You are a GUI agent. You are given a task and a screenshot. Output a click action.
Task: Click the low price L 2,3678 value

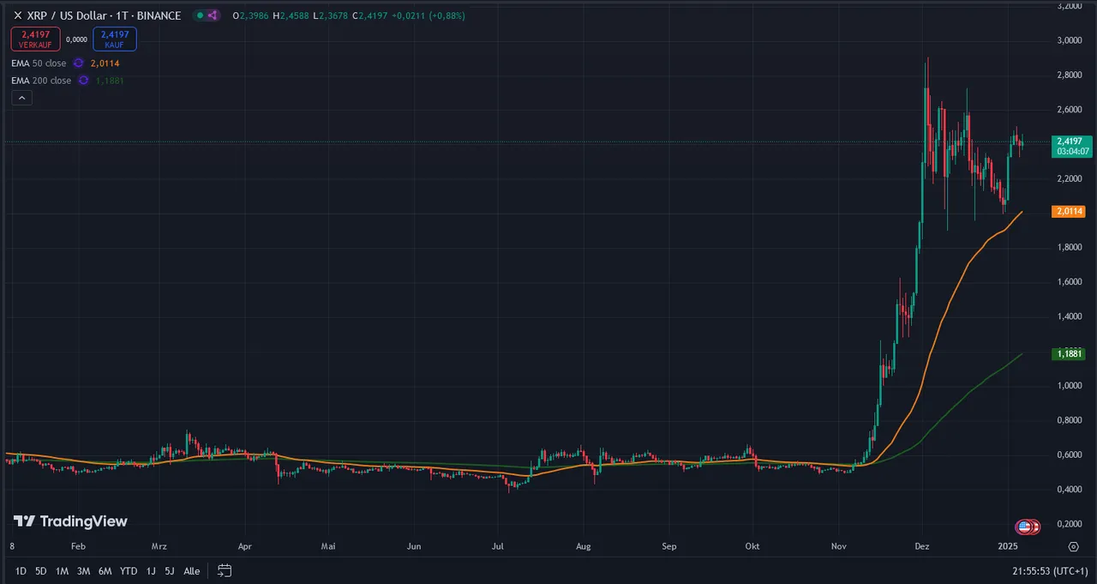(329, 15)
